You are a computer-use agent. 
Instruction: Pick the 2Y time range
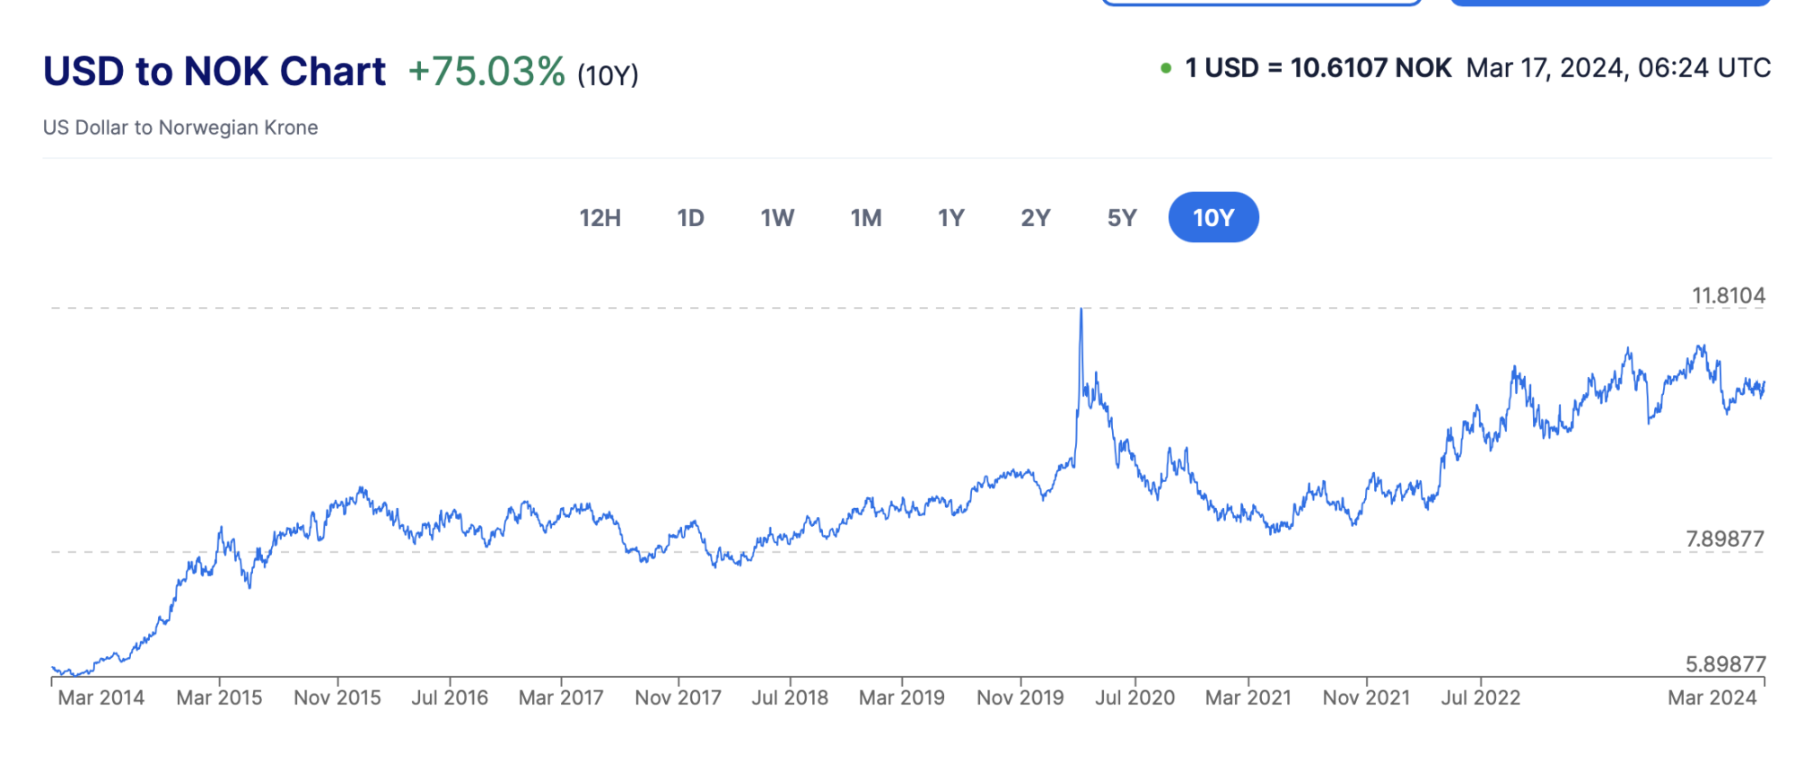[x=1035, y=217]
